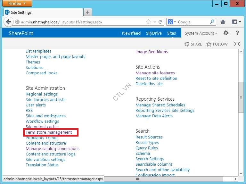The height and width of the screenshot is (184, 246).
Task: Click the SHARE button
Action: point(193,44)
